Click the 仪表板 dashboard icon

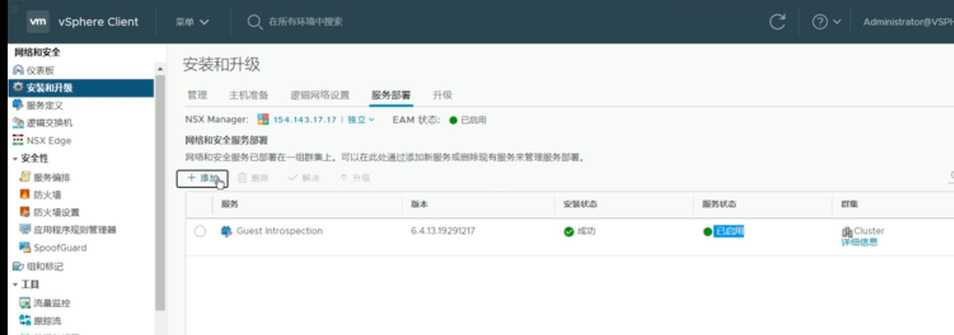[x=18, y=70]
